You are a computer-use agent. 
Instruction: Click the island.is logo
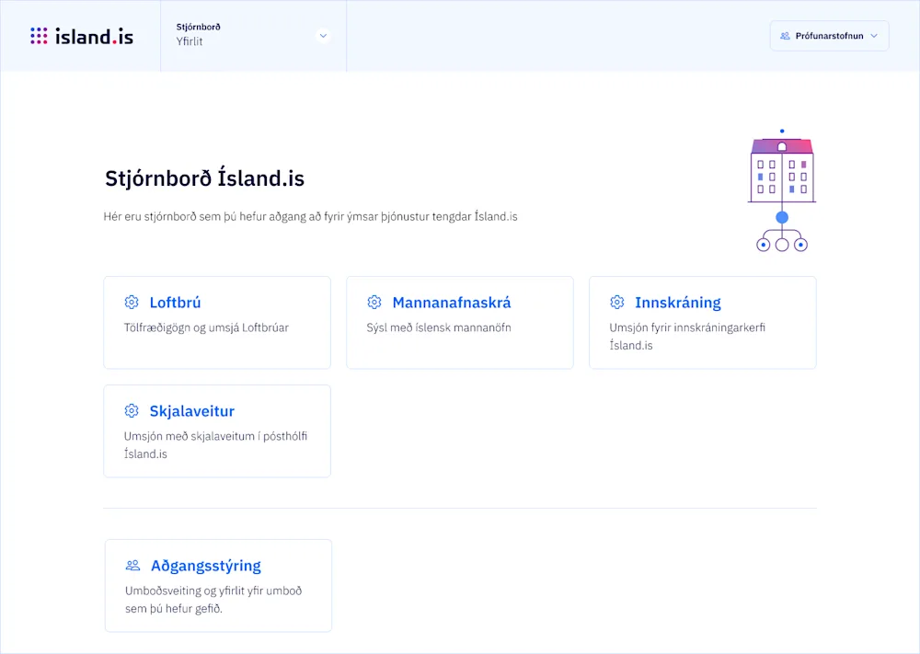pos(82,37)
